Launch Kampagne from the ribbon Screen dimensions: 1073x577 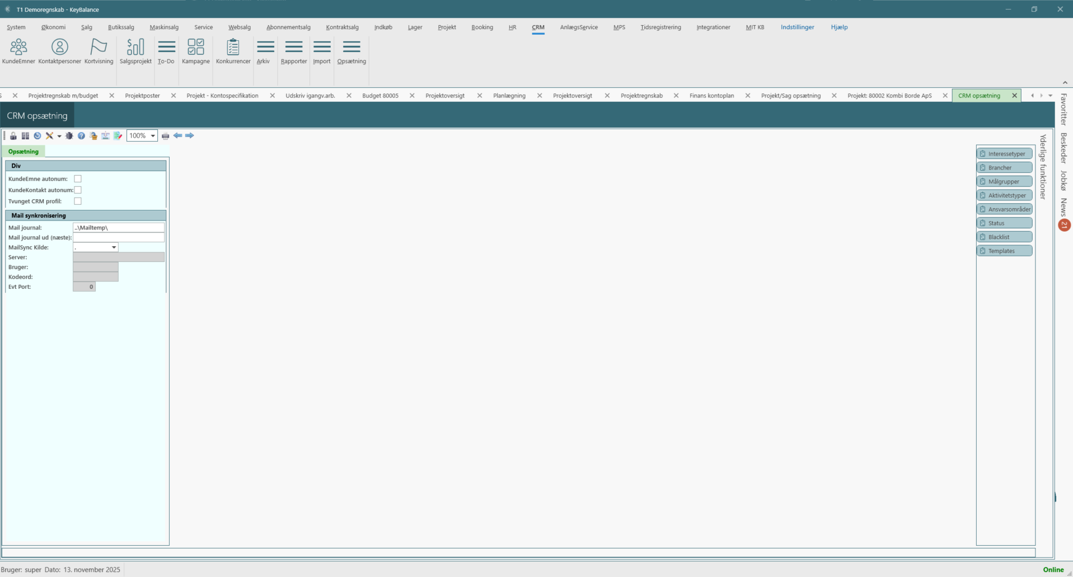pos(195,51)
